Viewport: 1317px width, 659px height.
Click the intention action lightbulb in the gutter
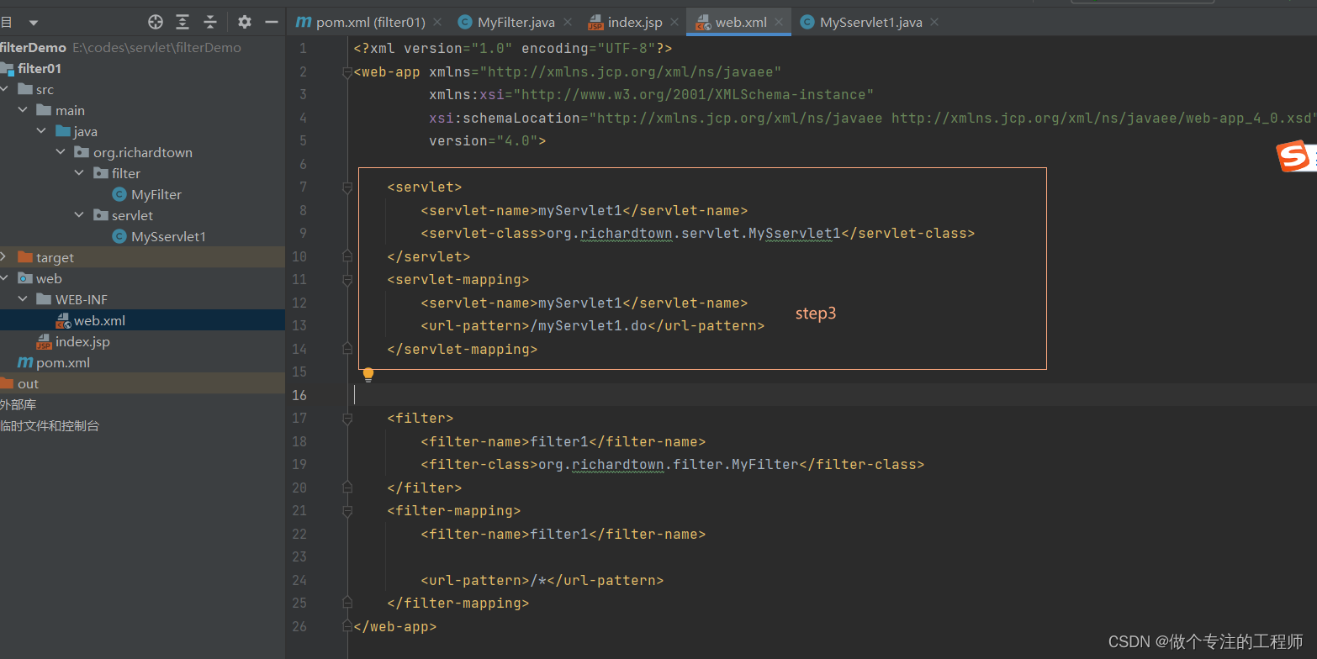[x=368, y=373]
